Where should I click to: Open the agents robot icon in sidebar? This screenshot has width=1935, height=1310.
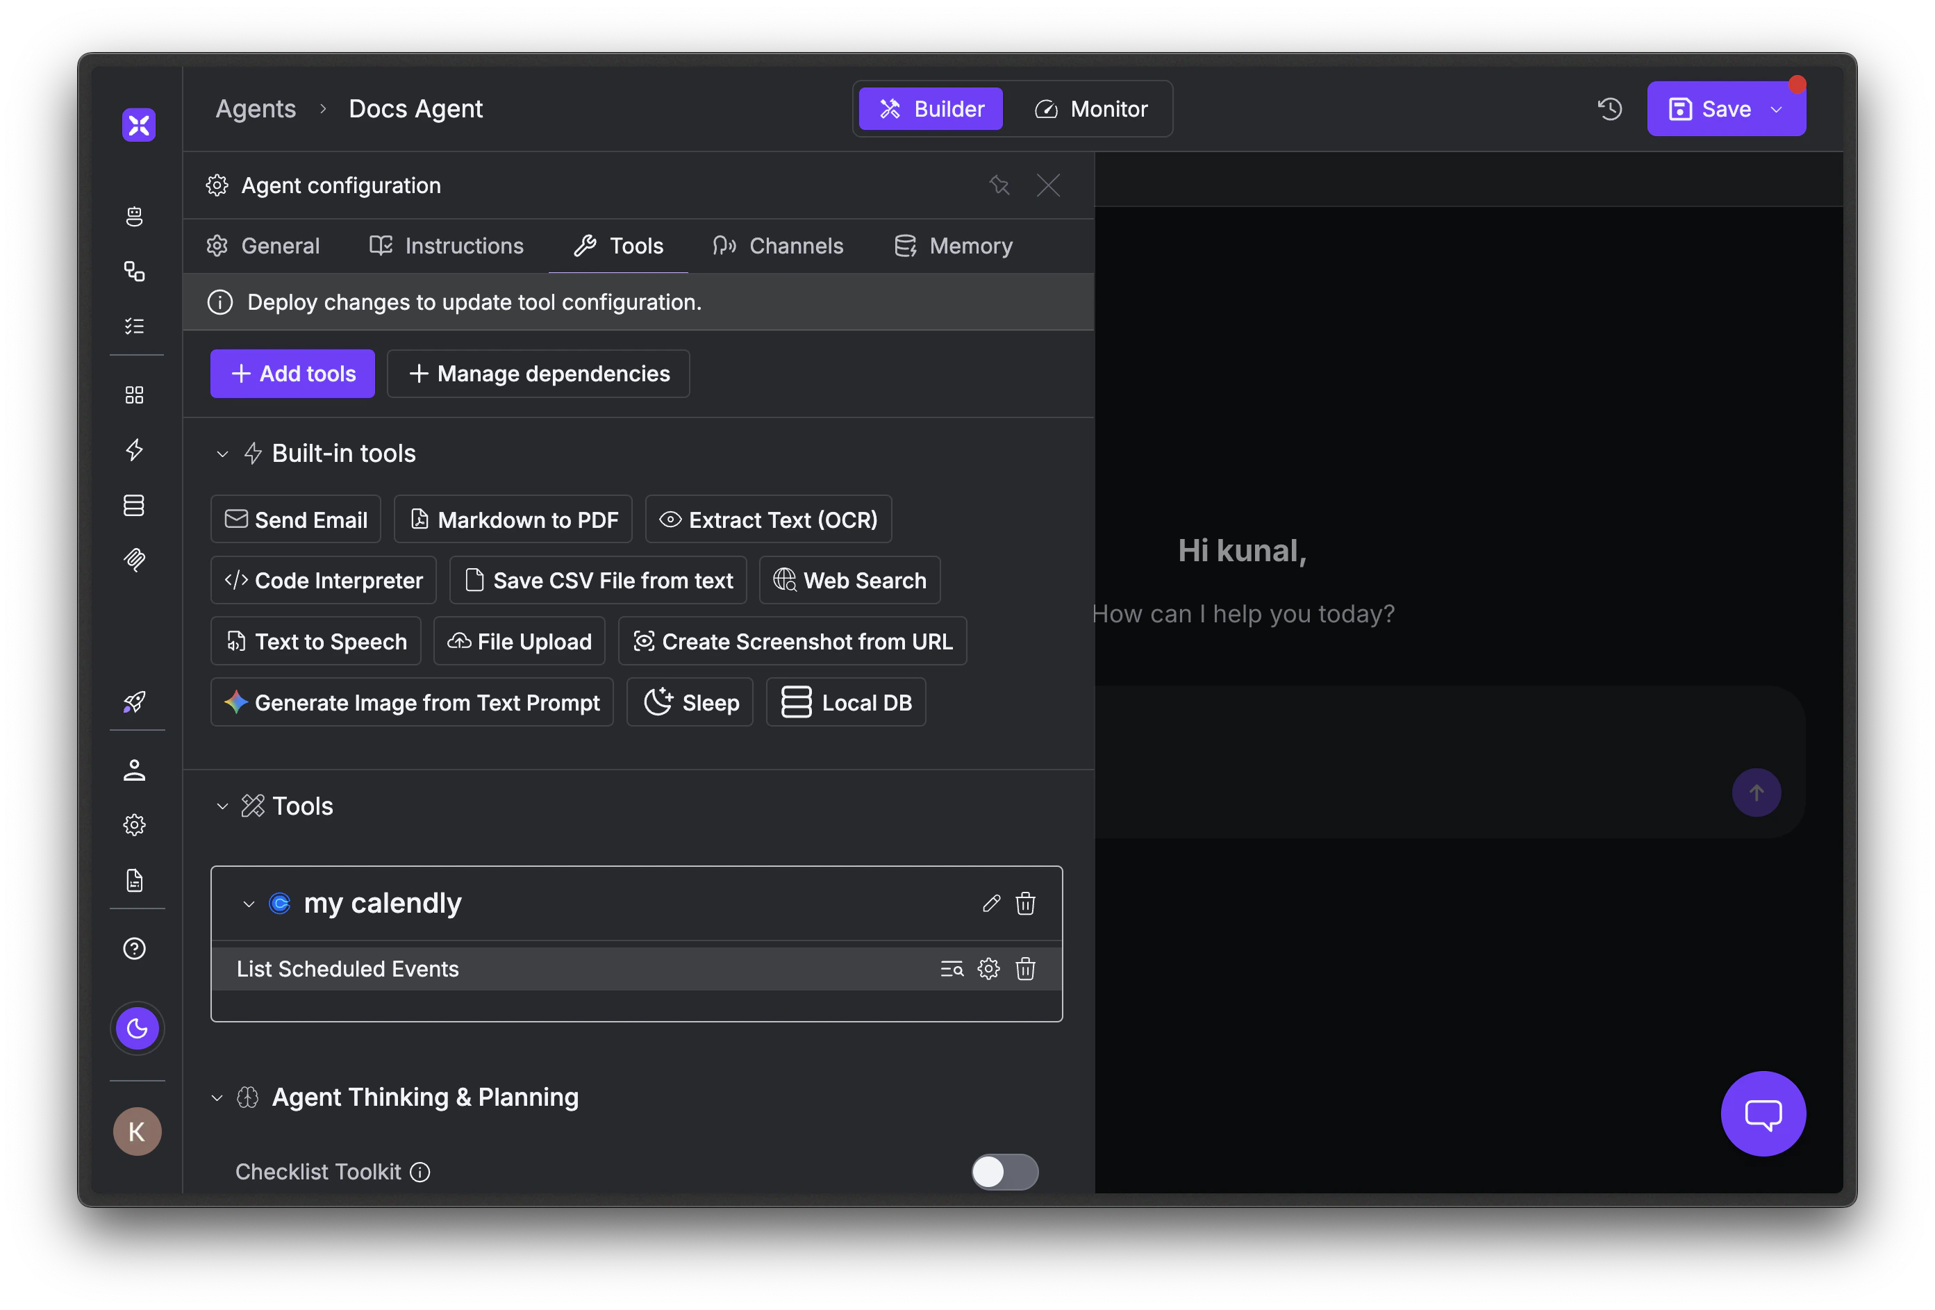[135, 217]
